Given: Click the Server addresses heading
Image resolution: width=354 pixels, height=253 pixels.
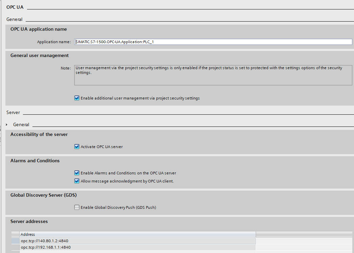Looking at the screenshot, I should [29, 221].
